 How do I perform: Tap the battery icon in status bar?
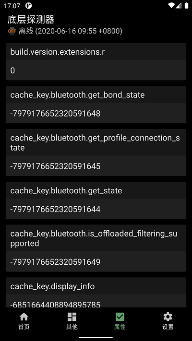[186, 6]
